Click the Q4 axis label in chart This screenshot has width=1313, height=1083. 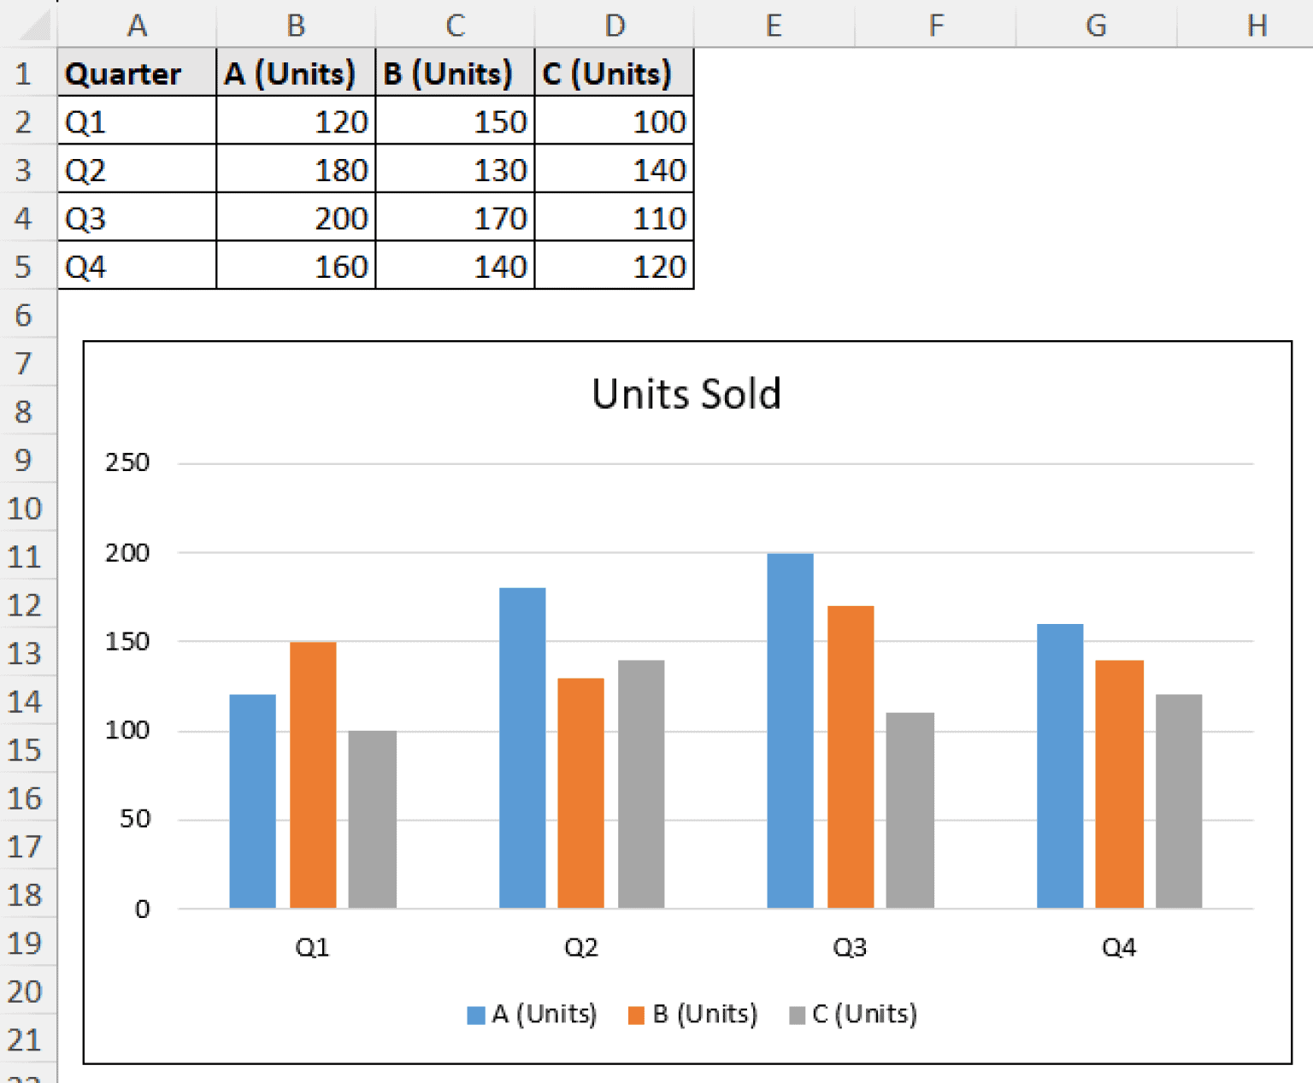pos(1119,946)
